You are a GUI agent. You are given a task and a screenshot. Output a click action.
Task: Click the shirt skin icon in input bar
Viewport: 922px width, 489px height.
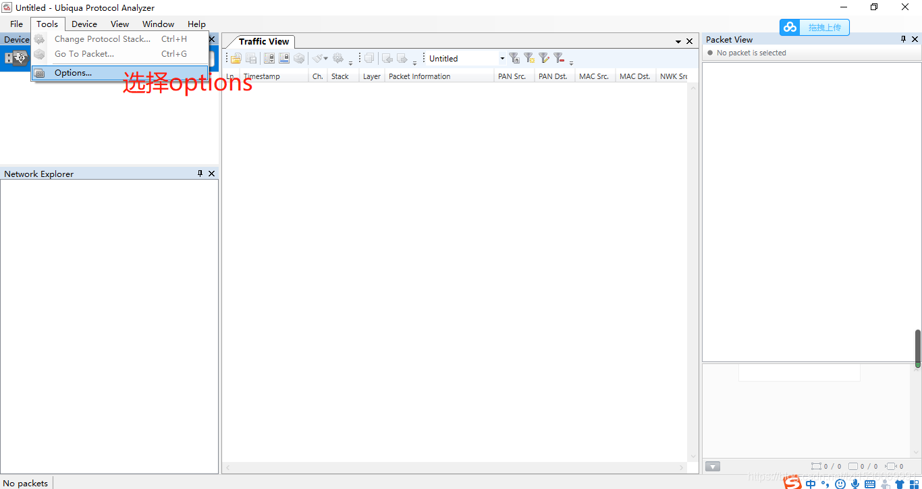click(x=900, y=484)
